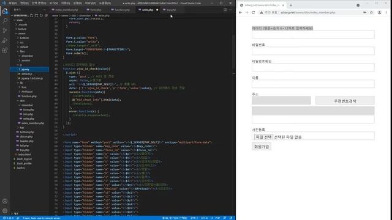Click the unsaved dot on write.php tab

(x=157, y=10)
